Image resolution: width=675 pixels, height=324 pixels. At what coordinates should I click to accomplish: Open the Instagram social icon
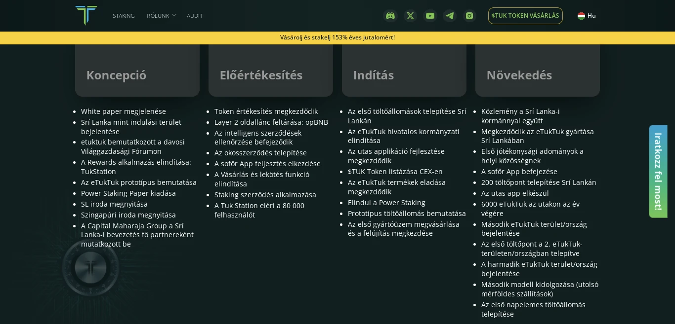469,16
